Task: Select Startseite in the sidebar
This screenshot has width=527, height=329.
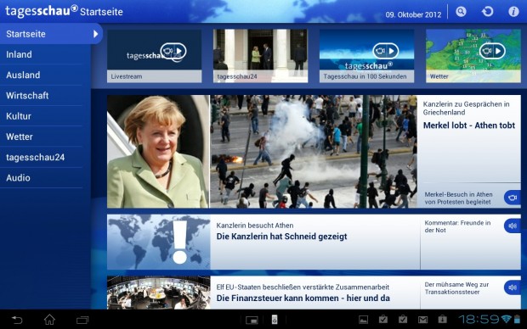Action: pyautogui.click(x=51, y=34)
